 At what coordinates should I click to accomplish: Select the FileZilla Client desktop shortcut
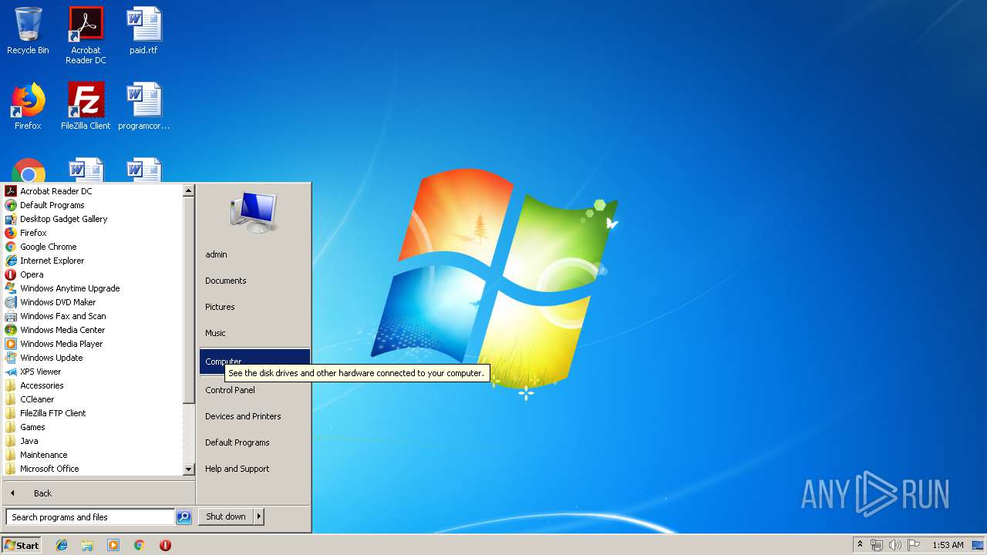tap(86, 106)
